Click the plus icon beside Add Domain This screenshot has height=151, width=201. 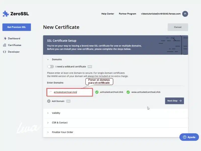click(x=48, y=101)
